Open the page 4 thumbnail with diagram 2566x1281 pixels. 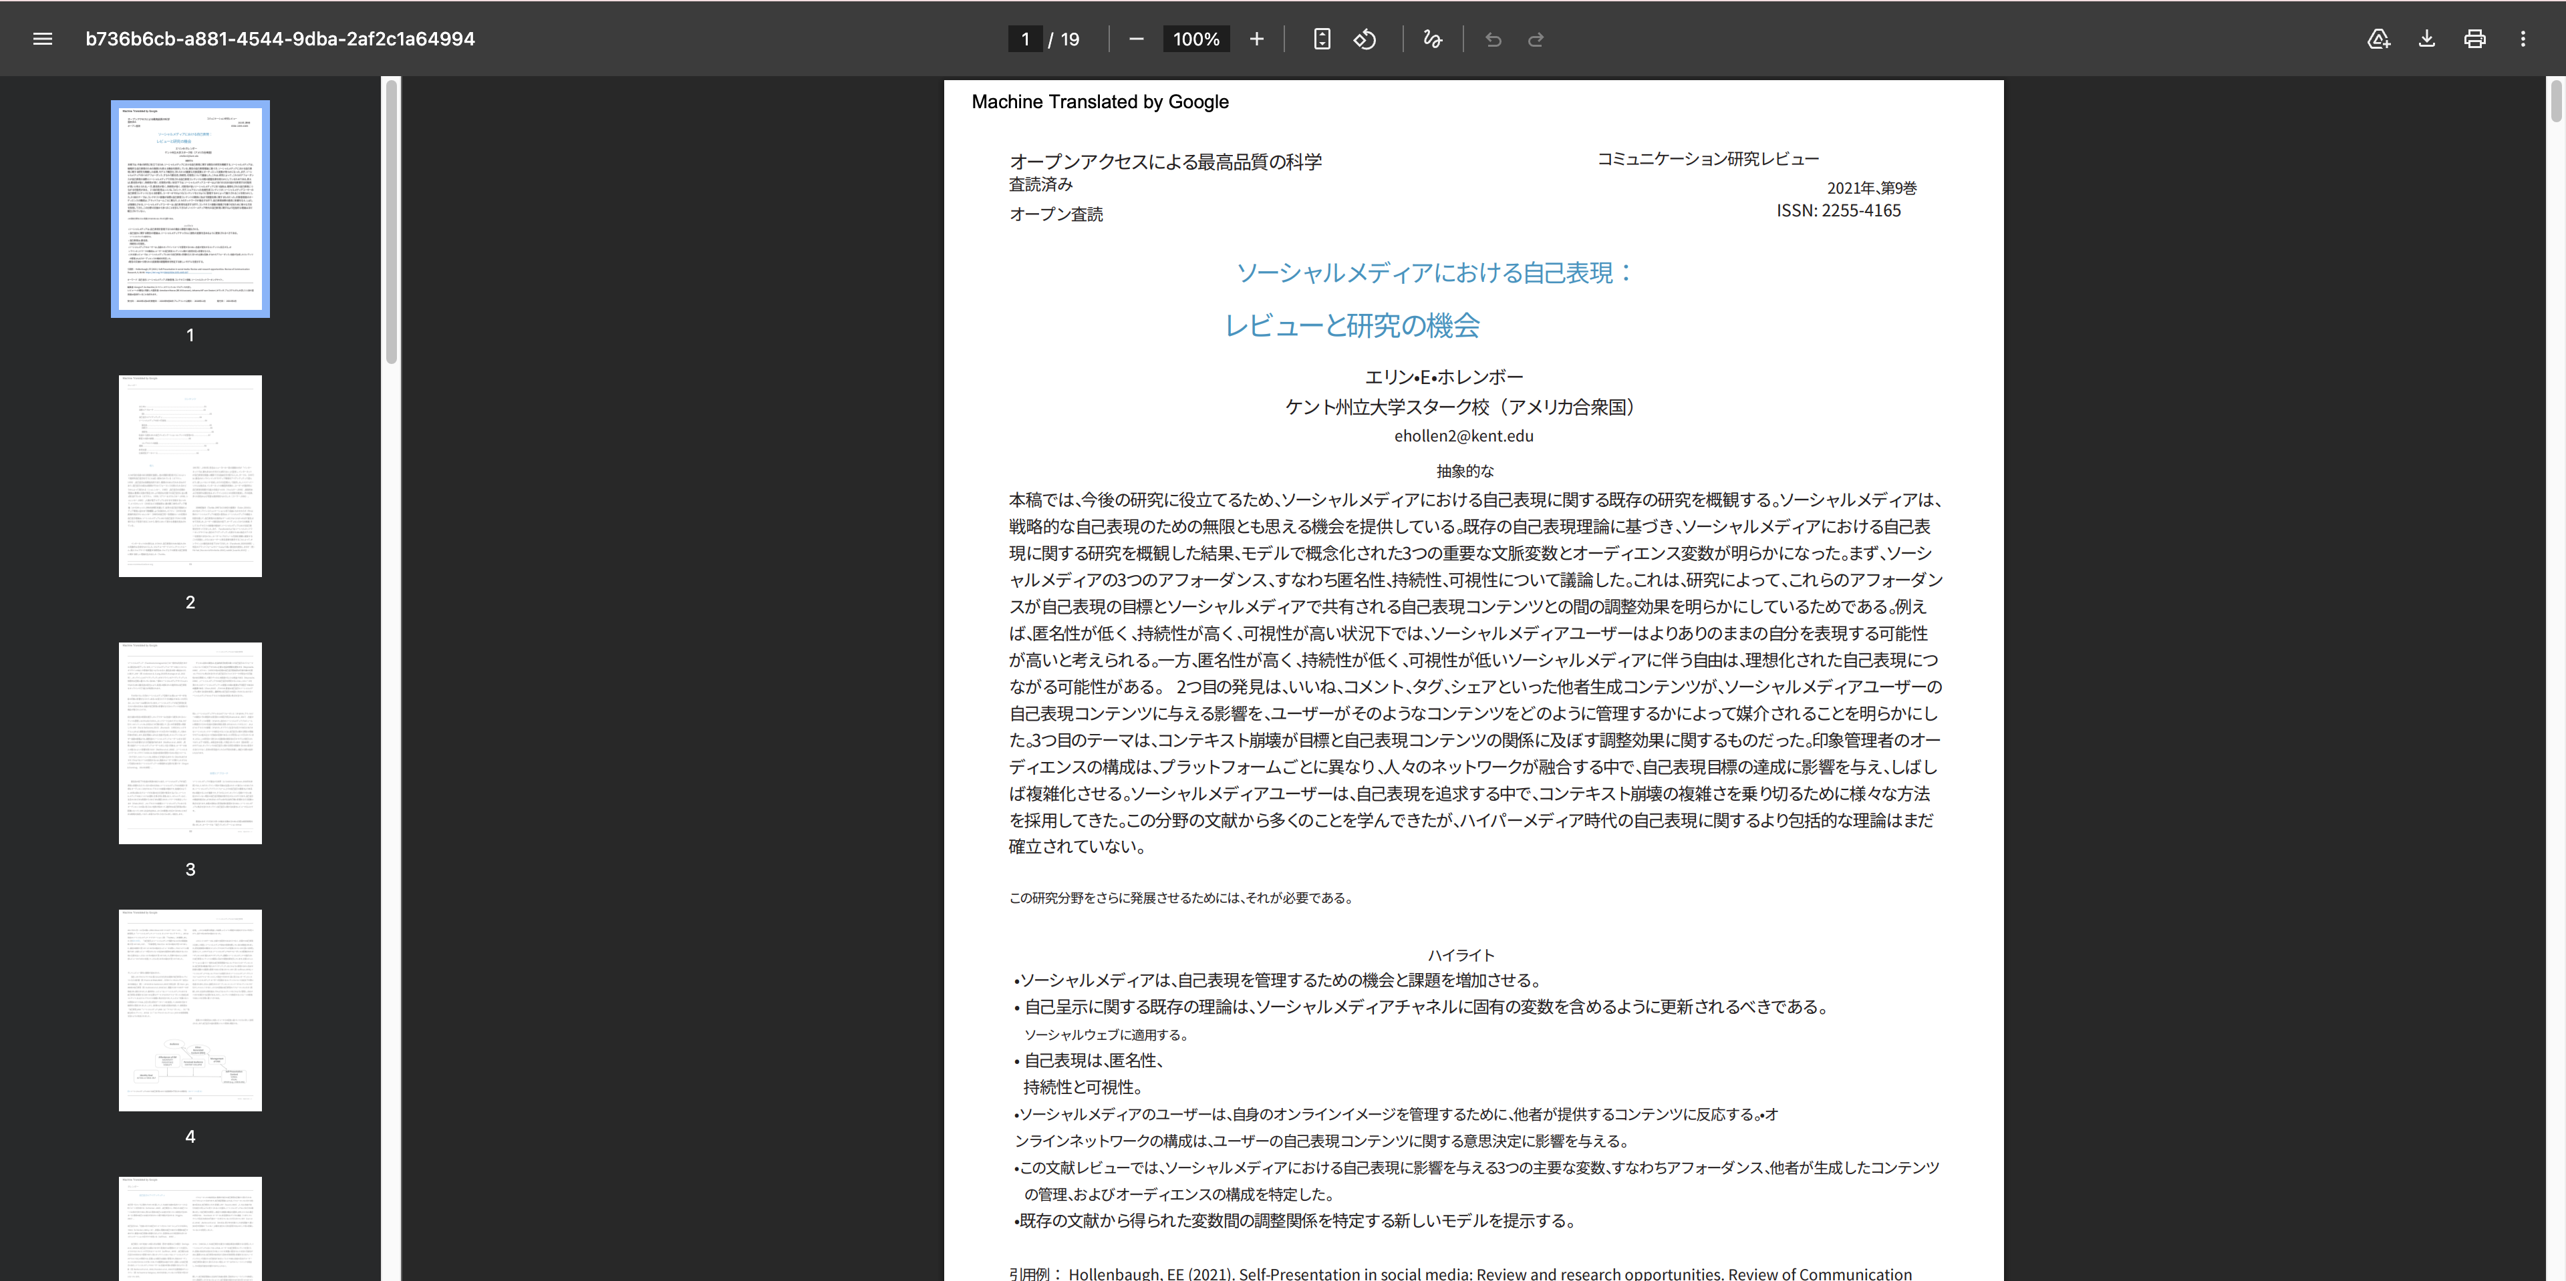click(x=190, y=1009)
